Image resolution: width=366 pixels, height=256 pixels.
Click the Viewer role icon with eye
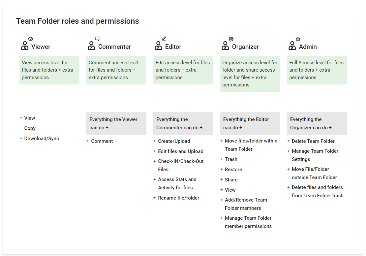click(x=27, y=44)
